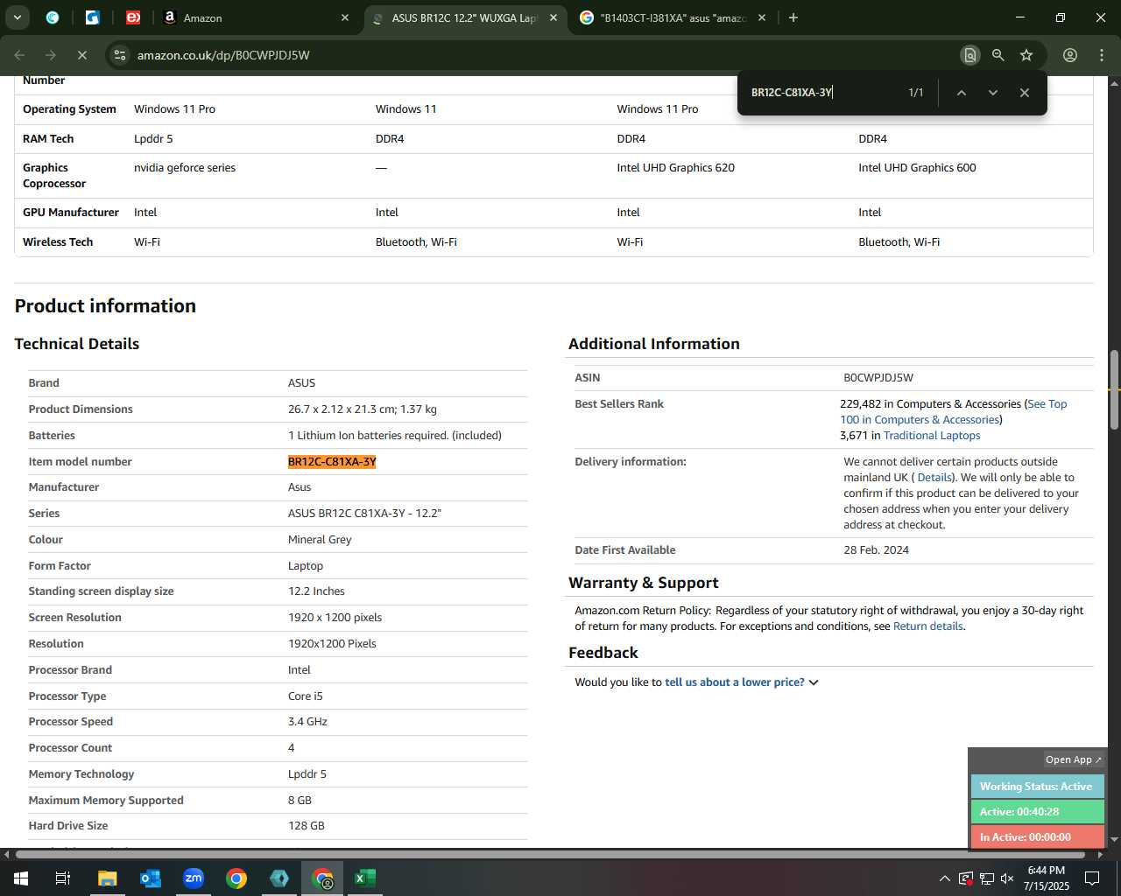Jump to previous find result
The image size is (1121, 896).
(961, 93)
